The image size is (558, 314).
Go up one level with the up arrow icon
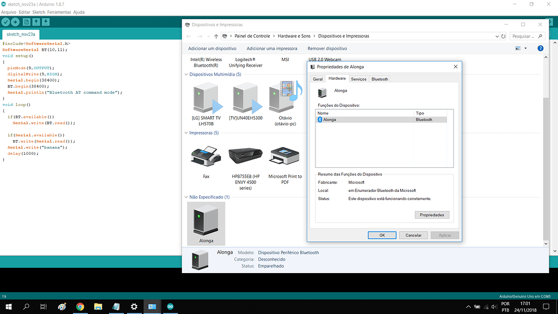coord(217,36)
